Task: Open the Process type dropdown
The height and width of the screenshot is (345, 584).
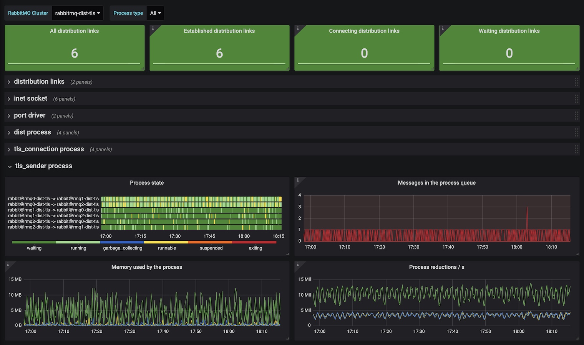Action: pyautogui.click(x=156, y=13)
